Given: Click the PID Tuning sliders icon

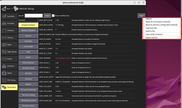Looking at the screenshot, I should tap(4, 80).
